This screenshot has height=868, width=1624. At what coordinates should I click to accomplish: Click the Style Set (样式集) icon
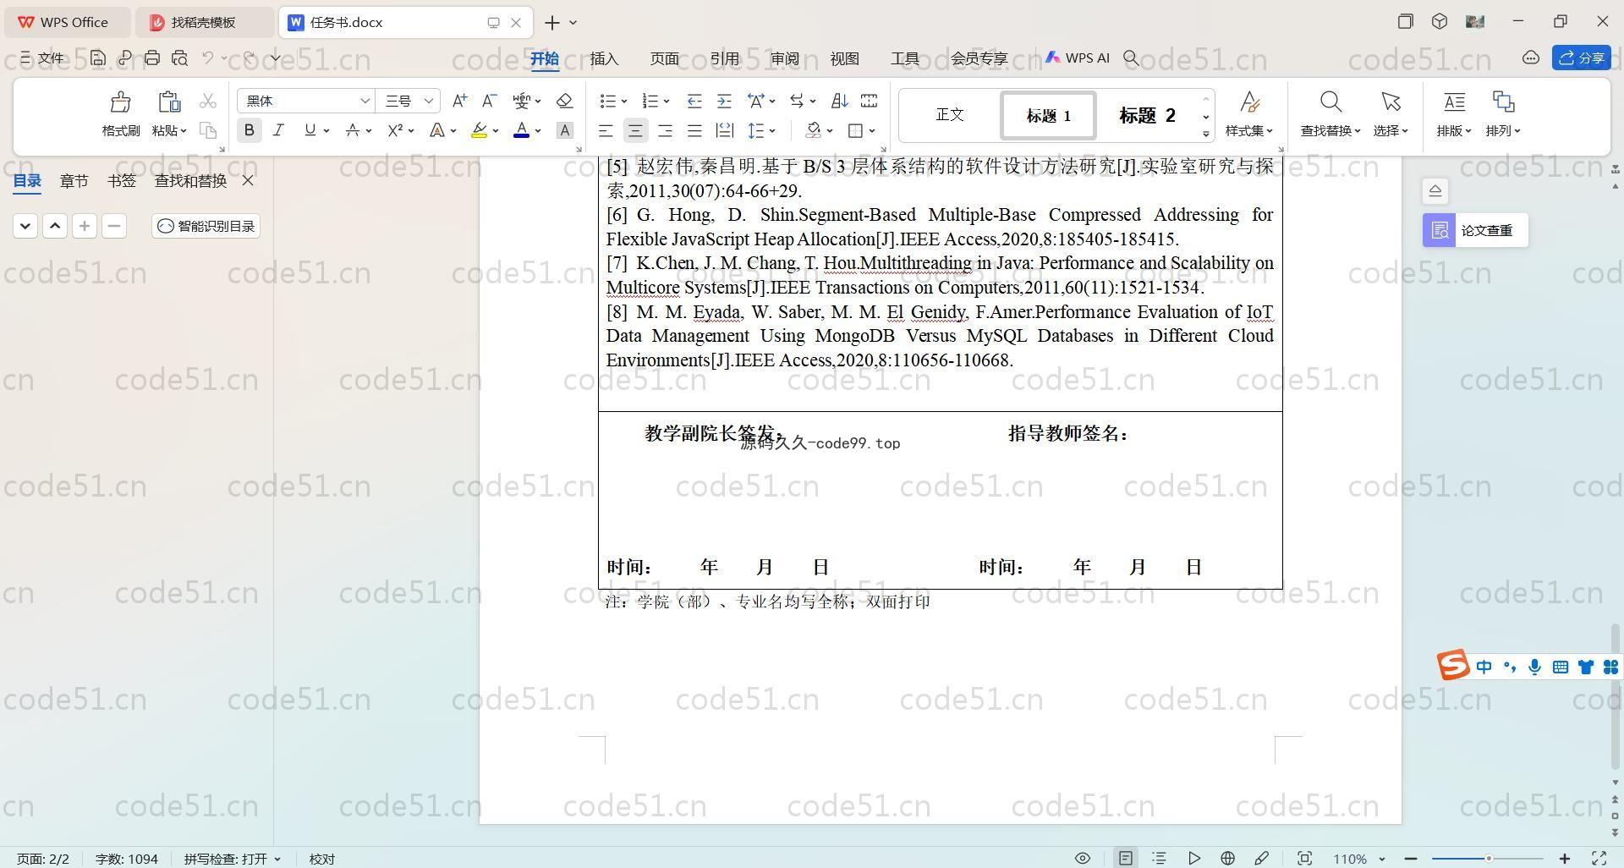point(1249,102)
